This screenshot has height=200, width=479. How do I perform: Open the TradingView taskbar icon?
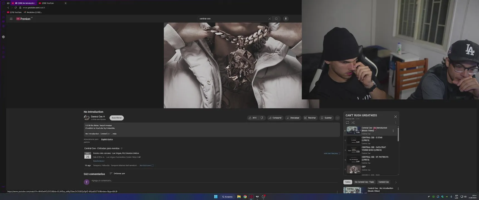click(x=257, y=197)
